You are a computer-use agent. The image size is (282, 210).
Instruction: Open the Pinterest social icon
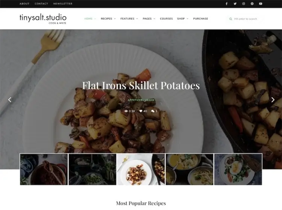[x=252, y=4]
